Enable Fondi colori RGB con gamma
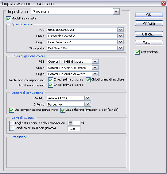The height and width of the screenshot is (174, 167). point(12,128)
